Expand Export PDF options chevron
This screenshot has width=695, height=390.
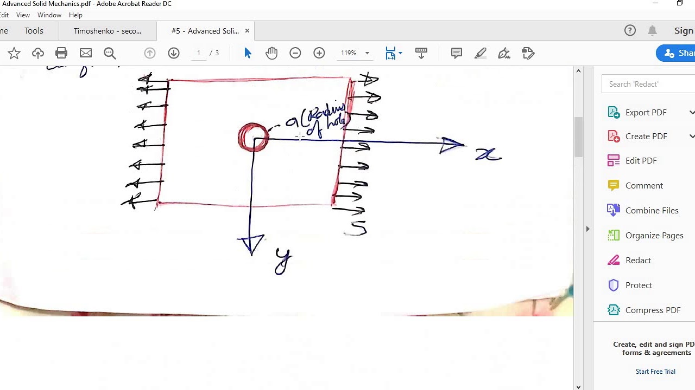coord(692,113)
